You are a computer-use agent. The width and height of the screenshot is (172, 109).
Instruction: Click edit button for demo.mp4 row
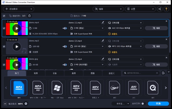pyautogui.click(x=156, y=28)
